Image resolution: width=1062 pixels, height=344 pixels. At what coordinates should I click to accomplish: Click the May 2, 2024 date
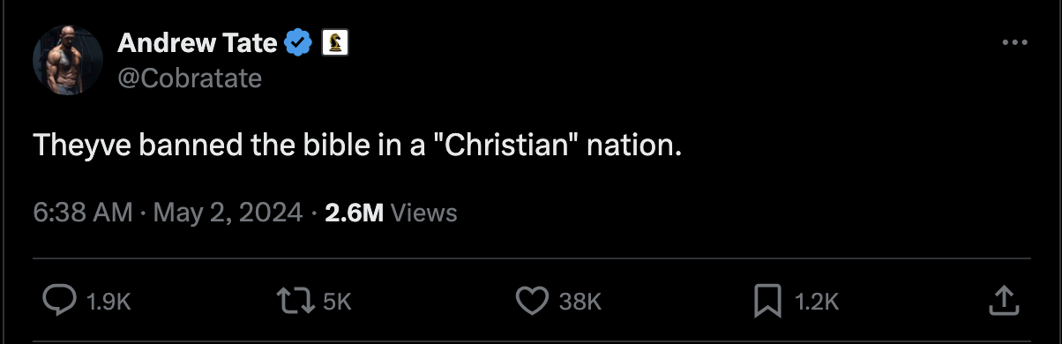pos(228,213)
